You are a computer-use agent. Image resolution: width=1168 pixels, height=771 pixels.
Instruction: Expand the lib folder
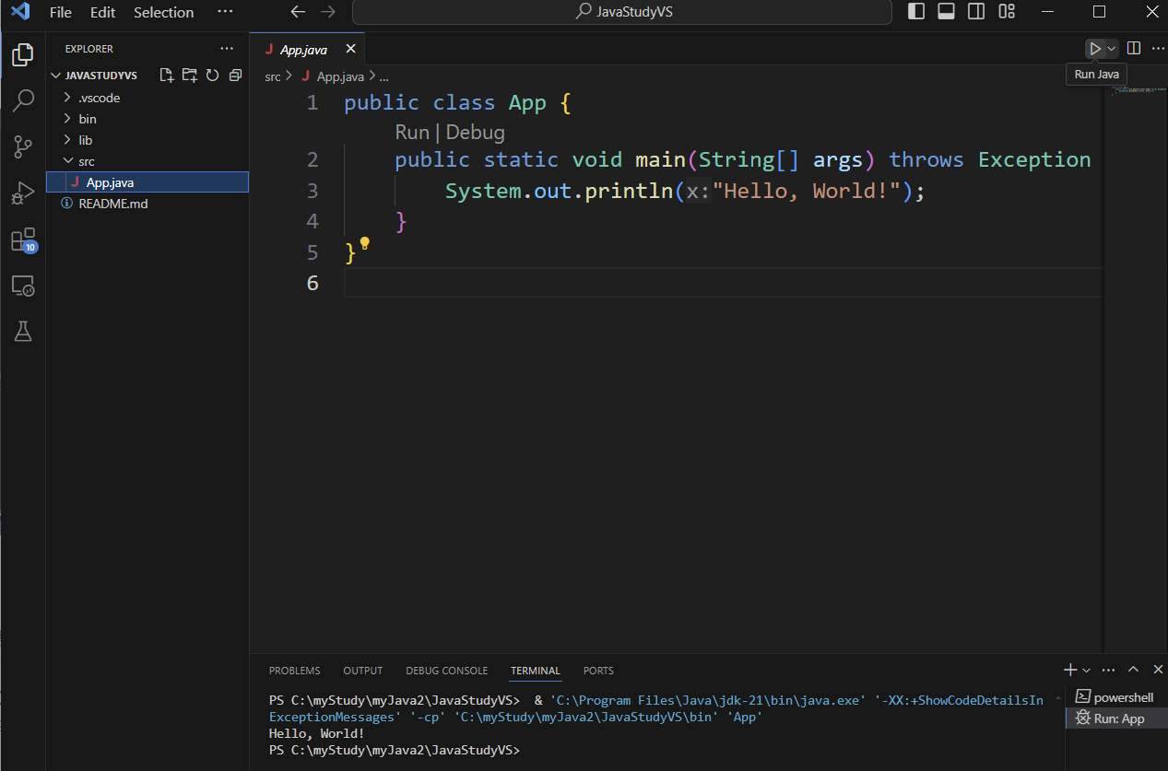click(147, 140)
